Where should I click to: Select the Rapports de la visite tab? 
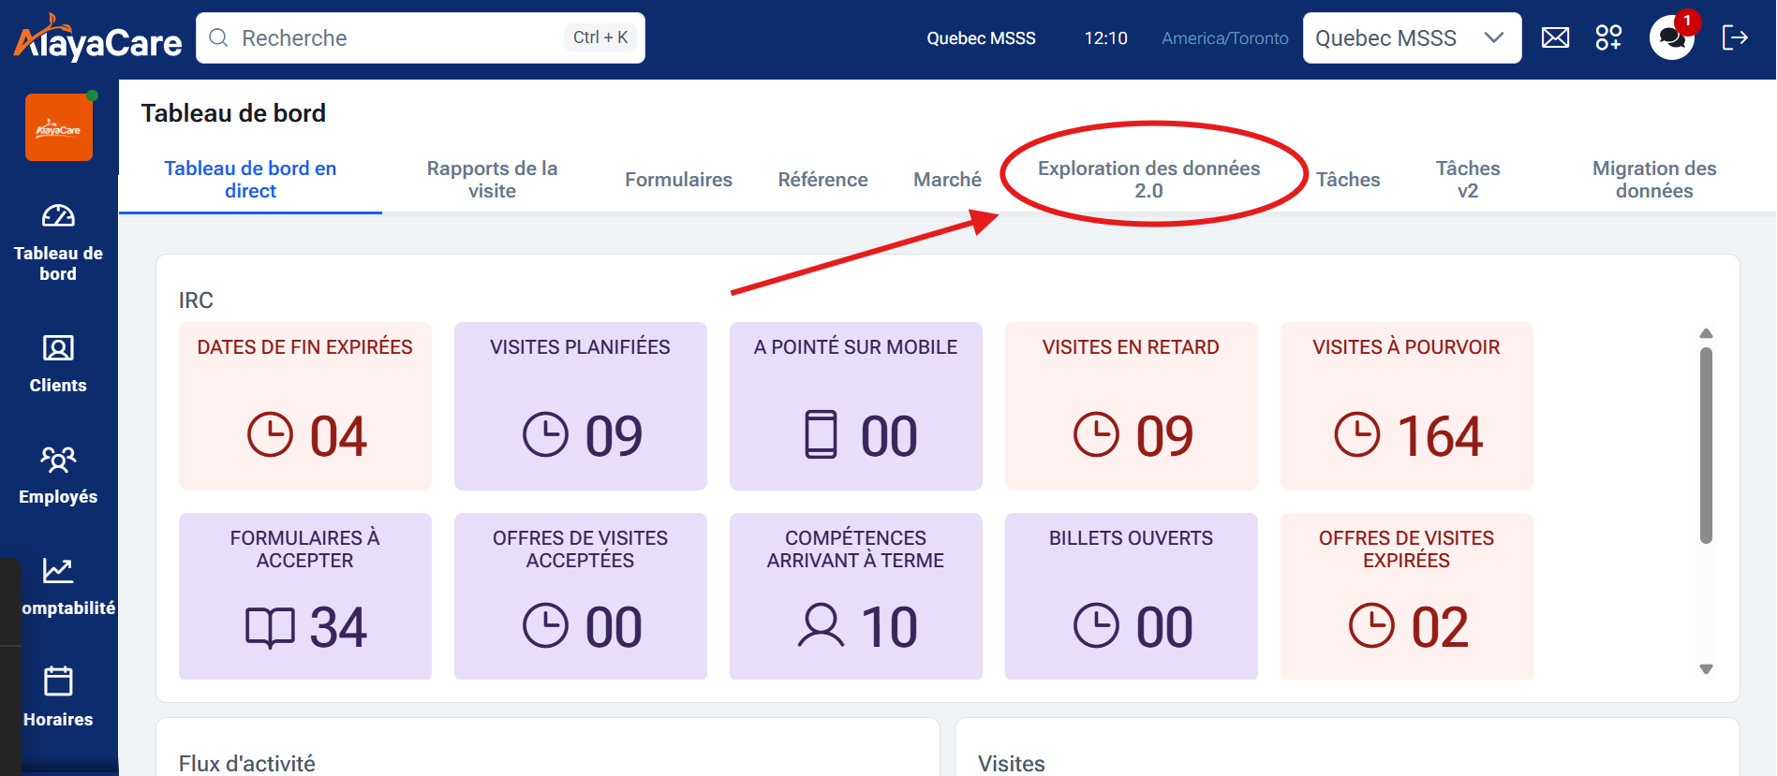[x=492, y=179]
